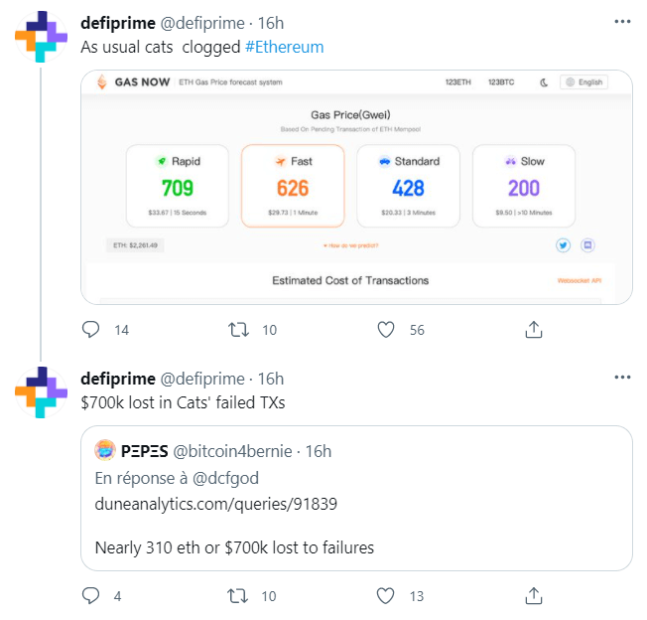
Task: Open the defiprime profile name on first tweet
Action: point(117,21)
